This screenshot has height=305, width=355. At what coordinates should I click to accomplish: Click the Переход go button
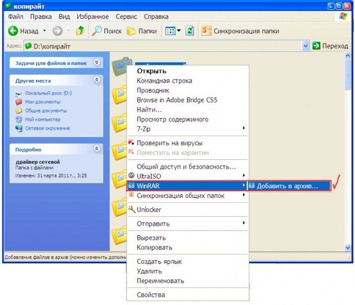330,46
